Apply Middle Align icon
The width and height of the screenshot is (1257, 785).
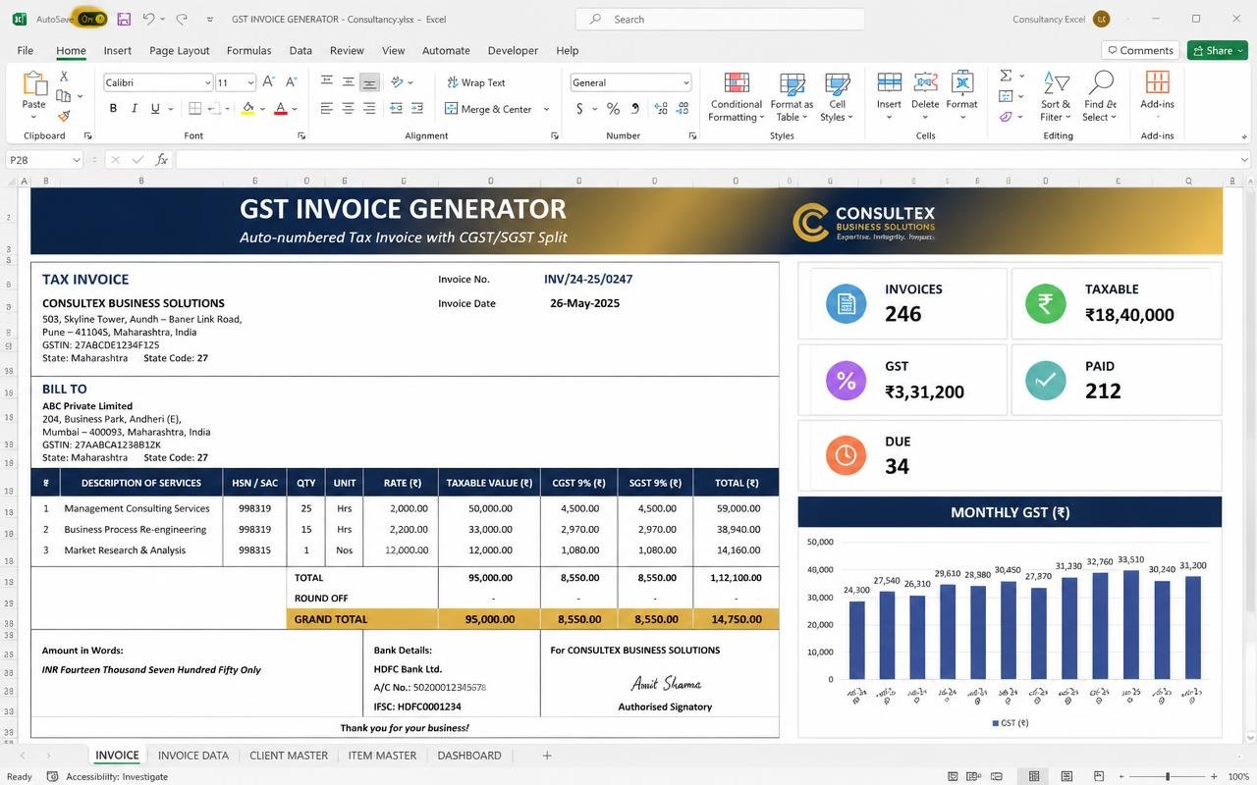point(348,82)
